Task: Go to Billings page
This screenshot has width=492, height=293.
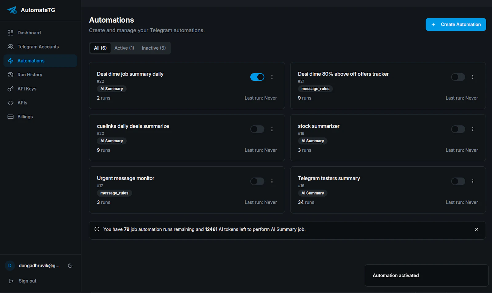Action: coord(40,117)
